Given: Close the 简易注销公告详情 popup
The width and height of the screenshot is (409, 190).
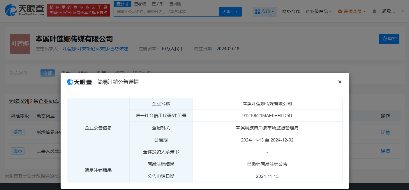Looking at the screenshot, I should tap(340, 82).
